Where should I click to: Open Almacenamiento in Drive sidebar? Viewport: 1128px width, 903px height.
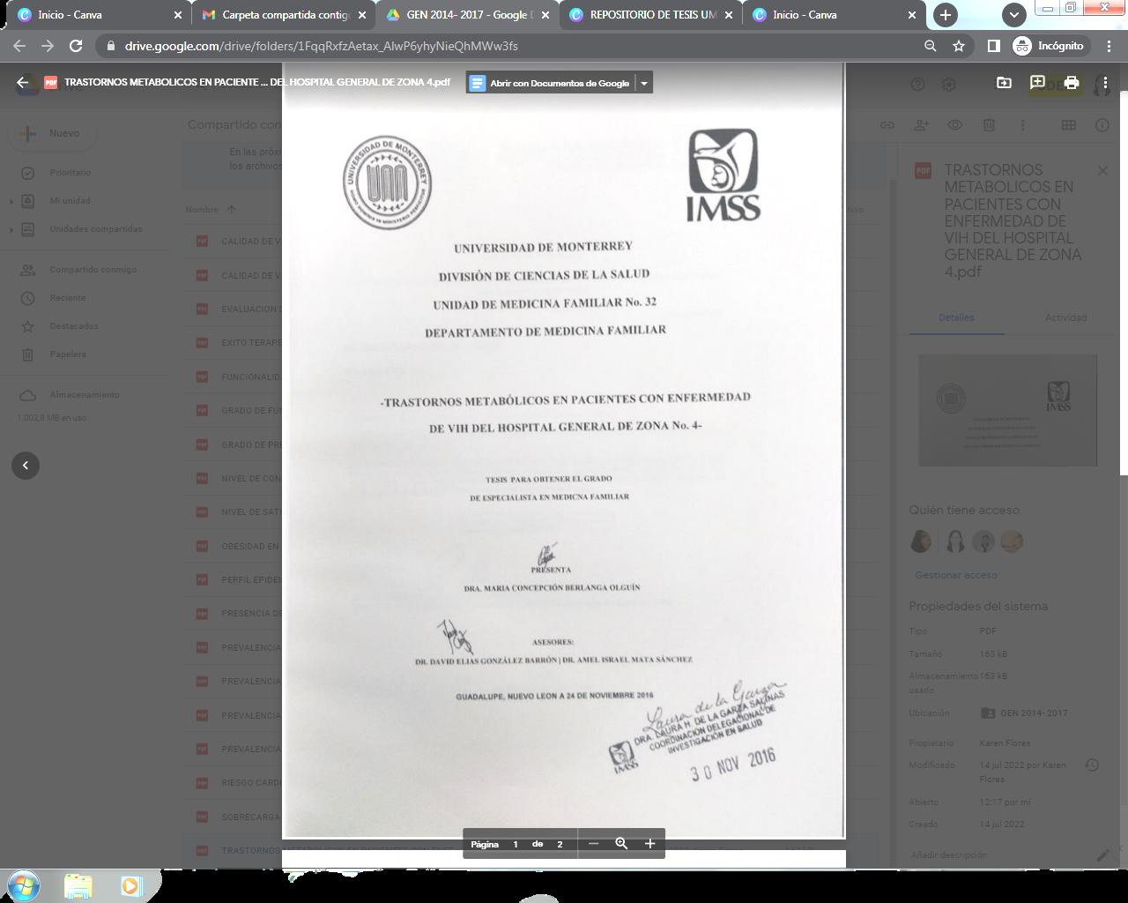(x=85, y=395)
